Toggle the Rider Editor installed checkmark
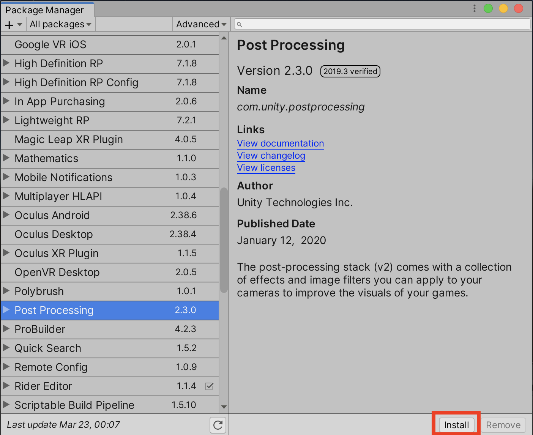 tap(209, 386)
